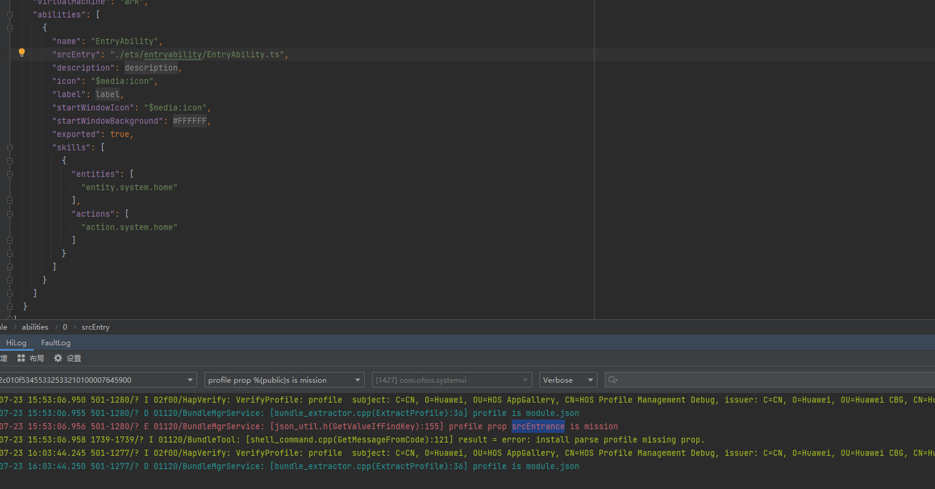Click the "$media:icon" value of "icon"

(122, 81)
